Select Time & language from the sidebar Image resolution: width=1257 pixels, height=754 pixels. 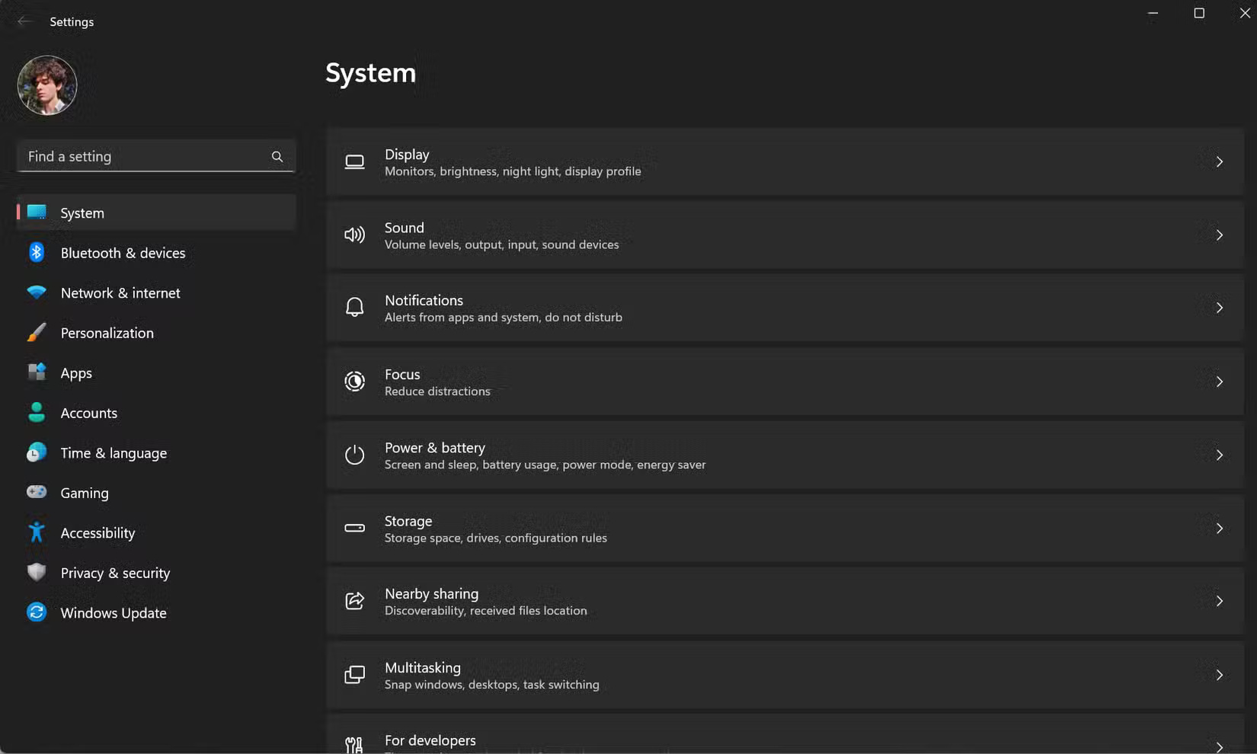tap(114, 452)
